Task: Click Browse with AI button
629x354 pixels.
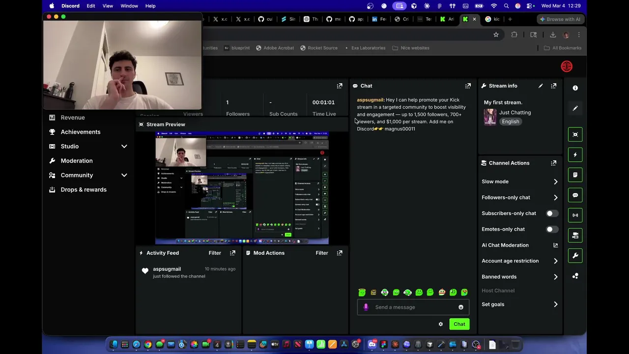Action: point(560,19)
